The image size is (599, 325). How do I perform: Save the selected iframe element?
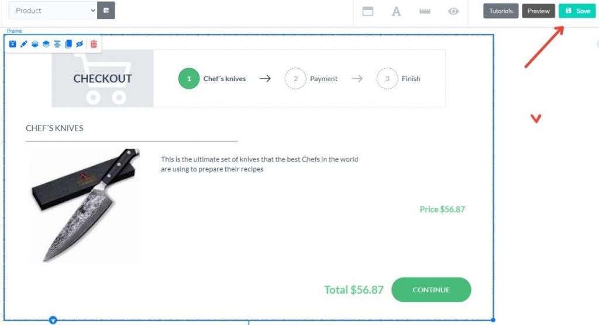(13, 44)
